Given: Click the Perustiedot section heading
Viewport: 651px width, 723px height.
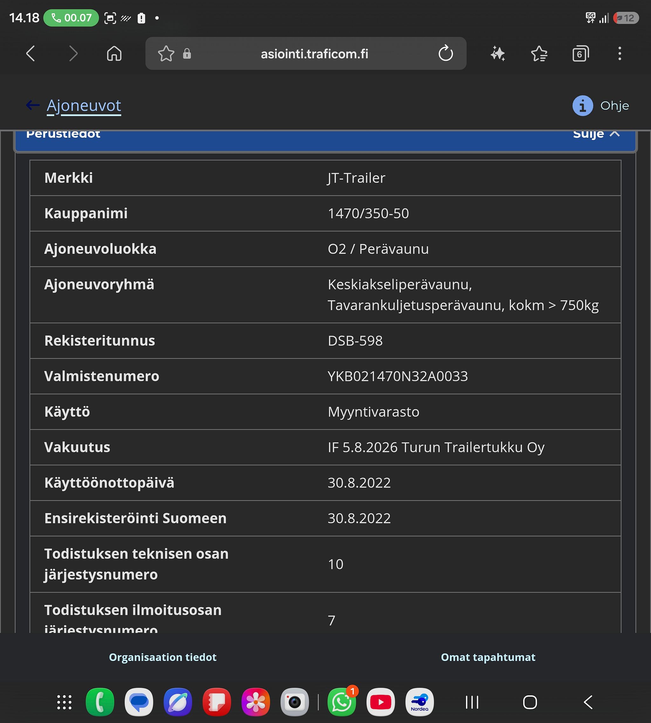Looking at the screenshot, I should pos(63,134).
